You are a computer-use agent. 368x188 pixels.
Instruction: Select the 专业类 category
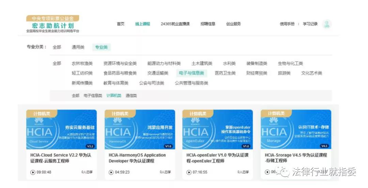102,47
